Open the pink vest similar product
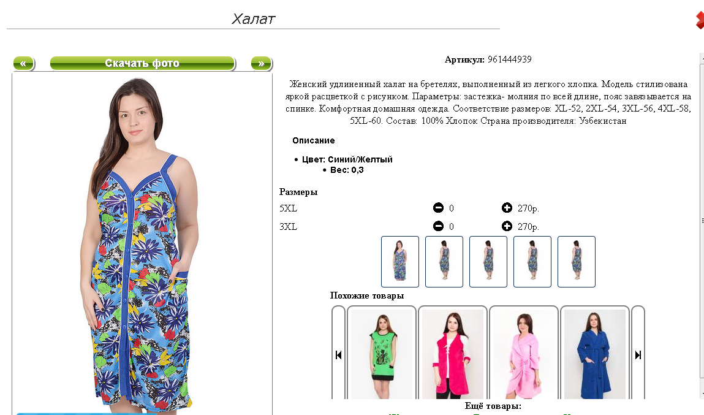 (453, 354)
